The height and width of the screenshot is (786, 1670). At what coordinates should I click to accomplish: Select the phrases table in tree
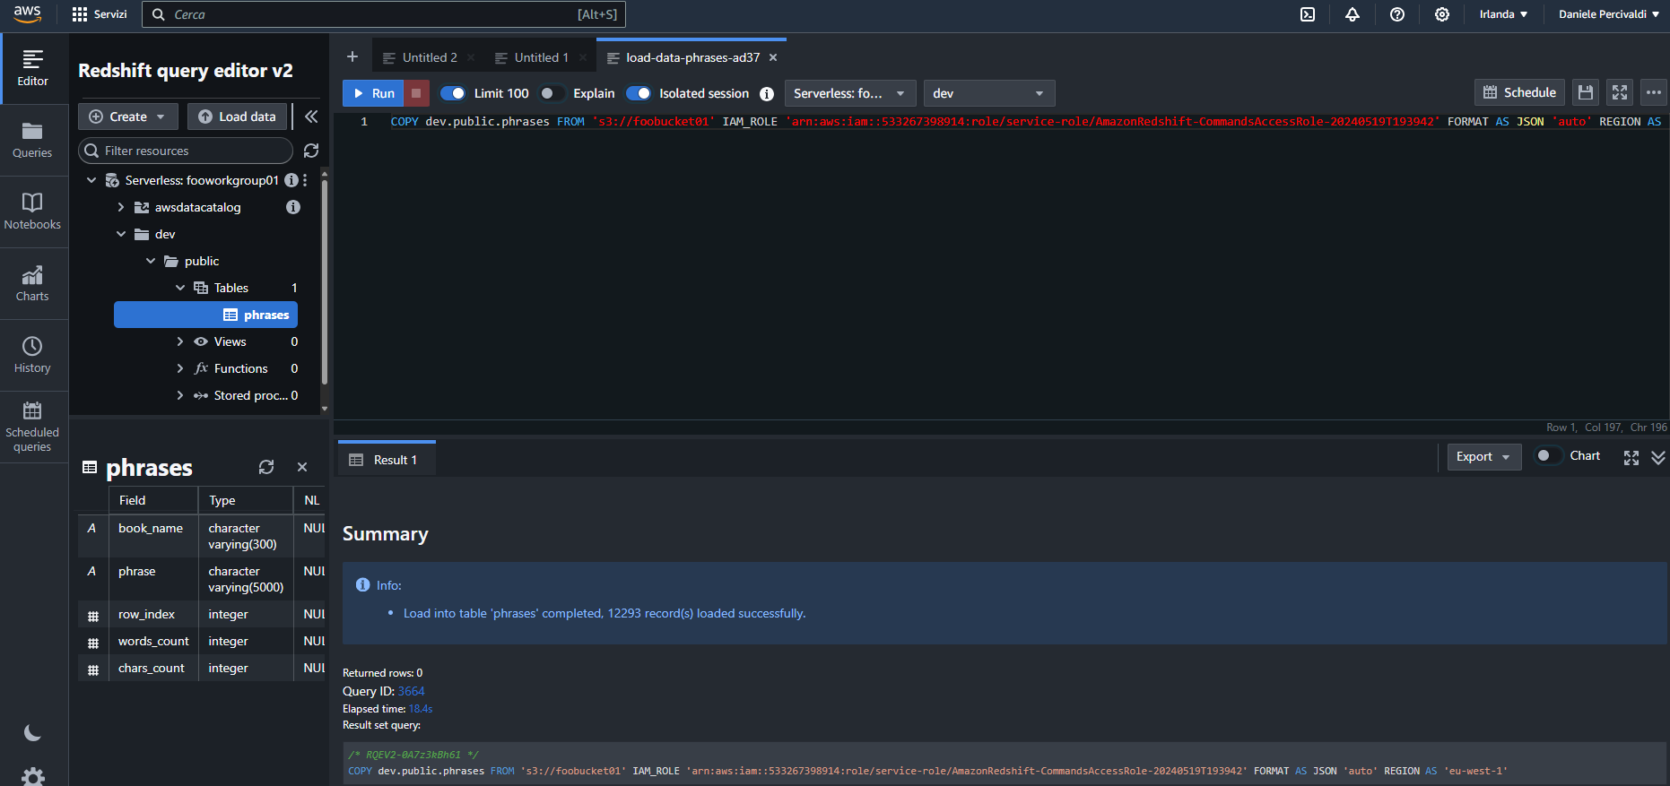tap(205, 315)
